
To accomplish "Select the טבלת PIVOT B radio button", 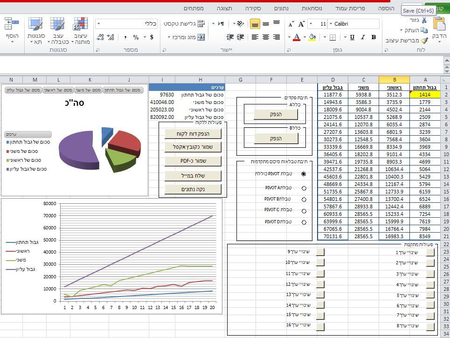I will point(304,200).
